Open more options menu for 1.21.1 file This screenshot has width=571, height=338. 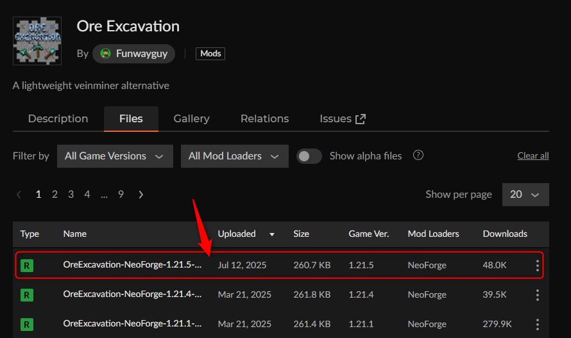coord(538,324)
